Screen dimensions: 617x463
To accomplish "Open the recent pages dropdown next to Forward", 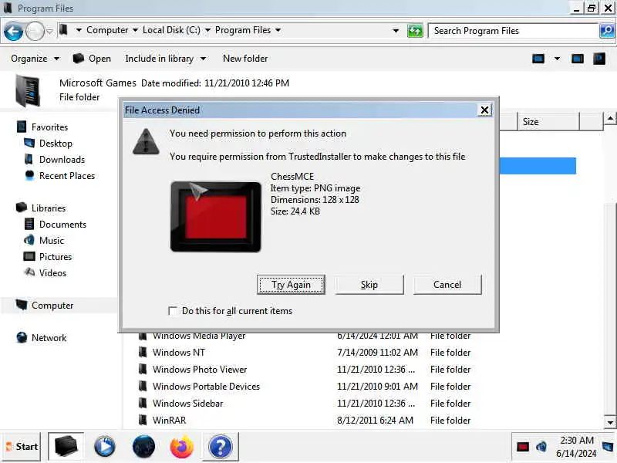I will (x=49, y=31).
